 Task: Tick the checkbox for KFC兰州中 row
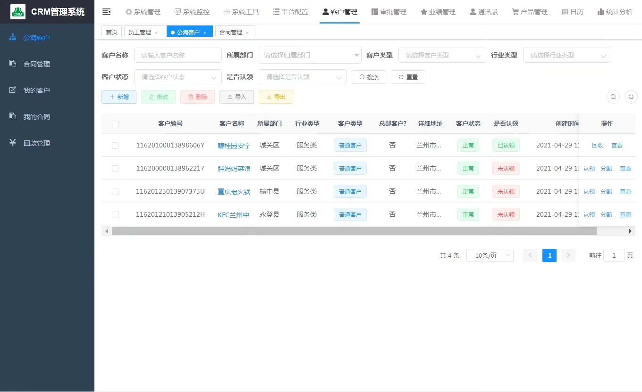pos(115,215)
